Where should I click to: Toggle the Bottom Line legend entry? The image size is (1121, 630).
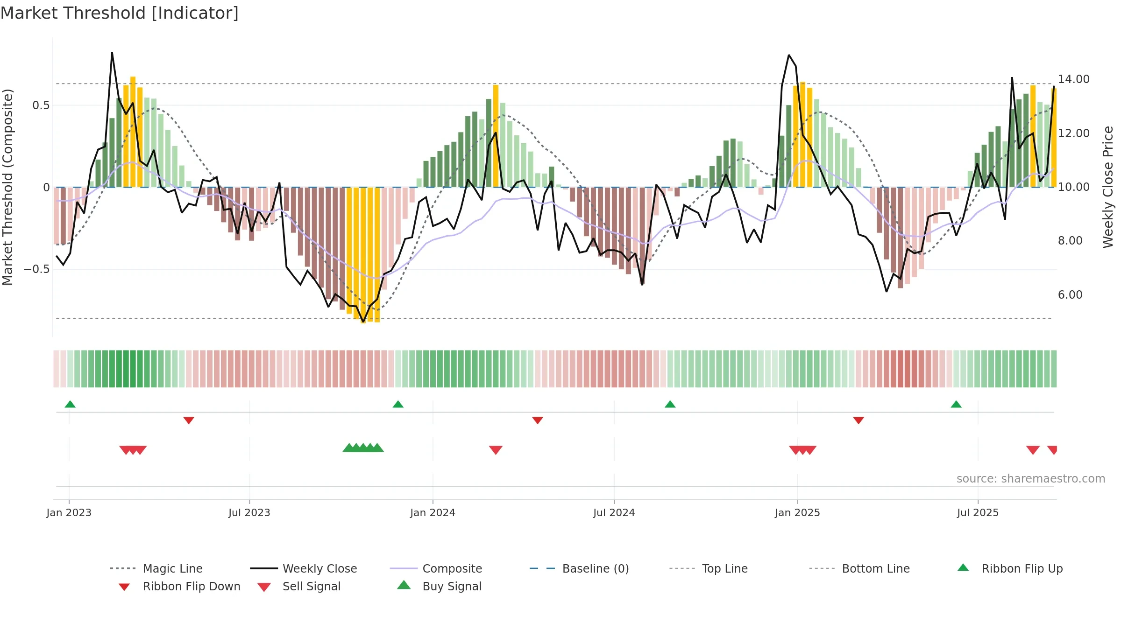[x=859, y=568]
